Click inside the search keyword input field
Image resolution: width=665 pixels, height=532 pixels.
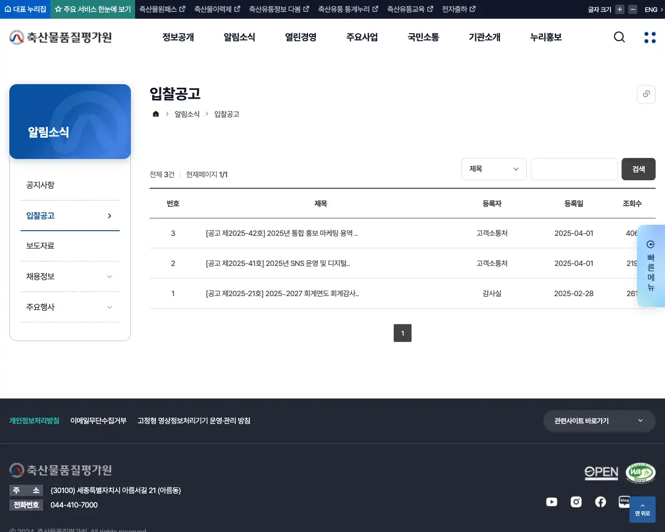(x=574, y=169)
